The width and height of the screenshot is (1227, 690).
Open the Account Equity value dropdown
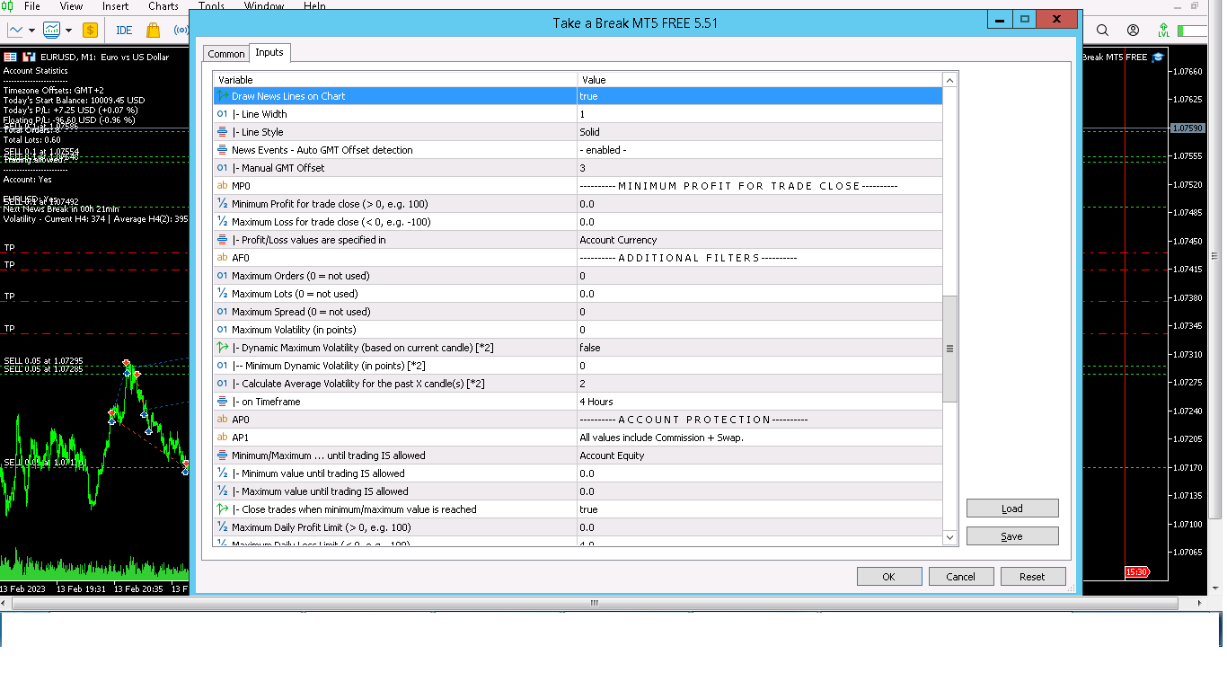point(760,456)
